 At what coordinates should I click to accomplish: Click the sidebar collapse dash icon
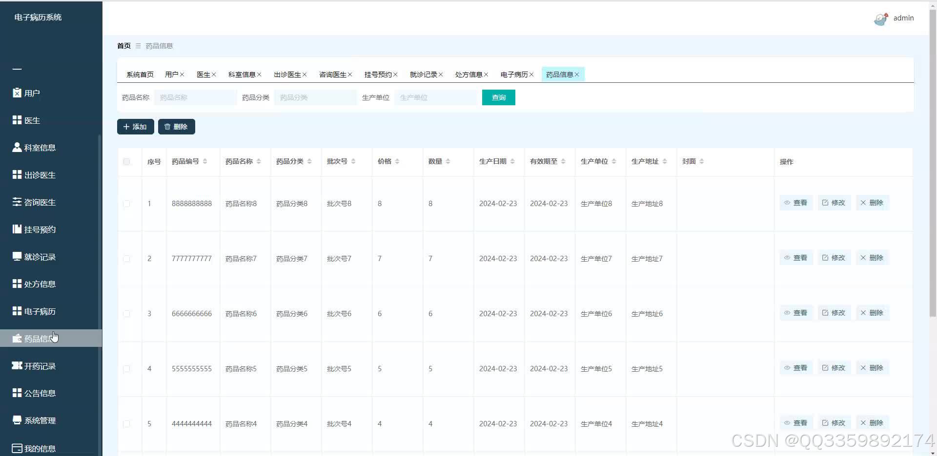[x=17, y=69]
